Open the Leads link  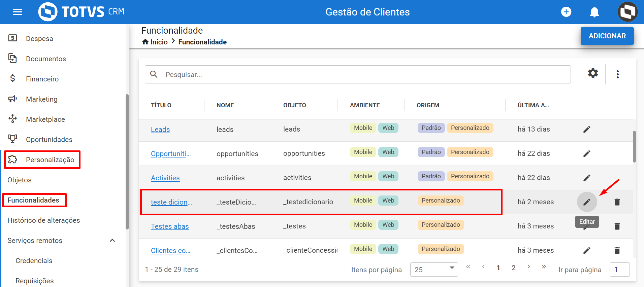[160, 130]
